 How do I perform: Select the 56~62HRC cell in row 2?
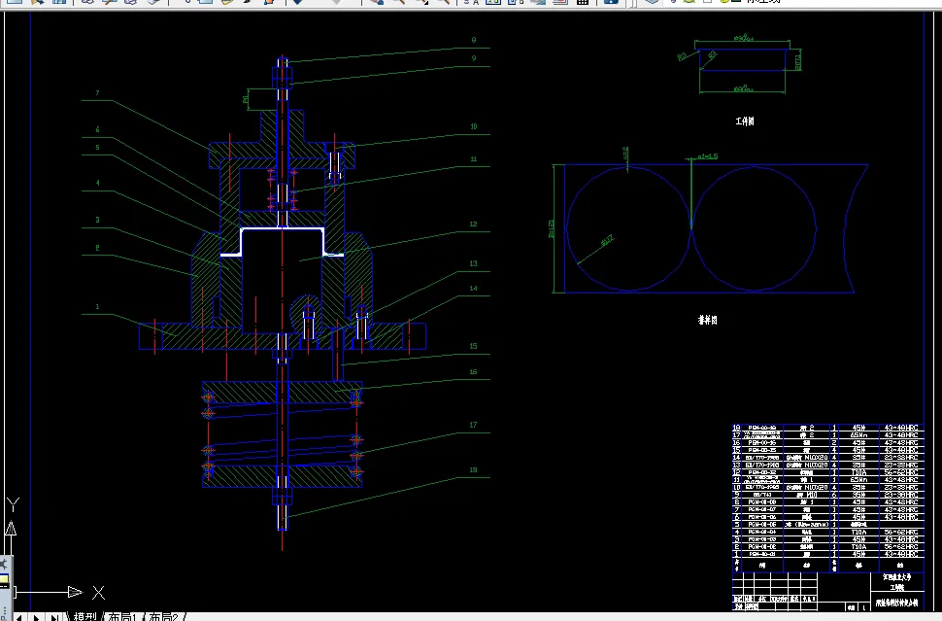click(901, 547)
